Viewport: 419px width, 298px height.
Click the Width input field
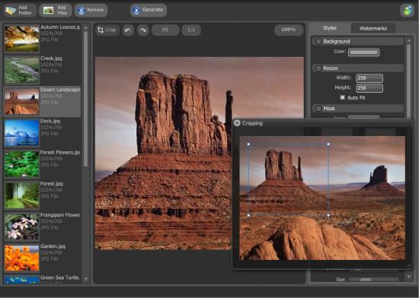coord(369,78)
